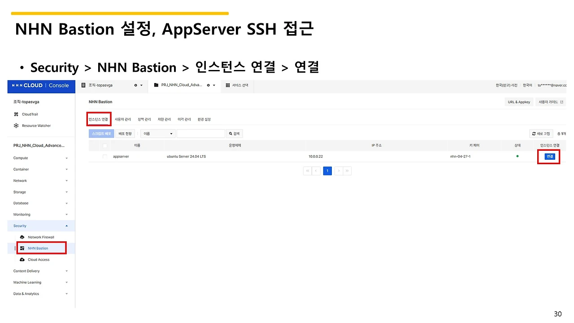This screenshot has height=323, width=574.
Task: Click the IP 주소 column header
Action: [x=376, y=145]
